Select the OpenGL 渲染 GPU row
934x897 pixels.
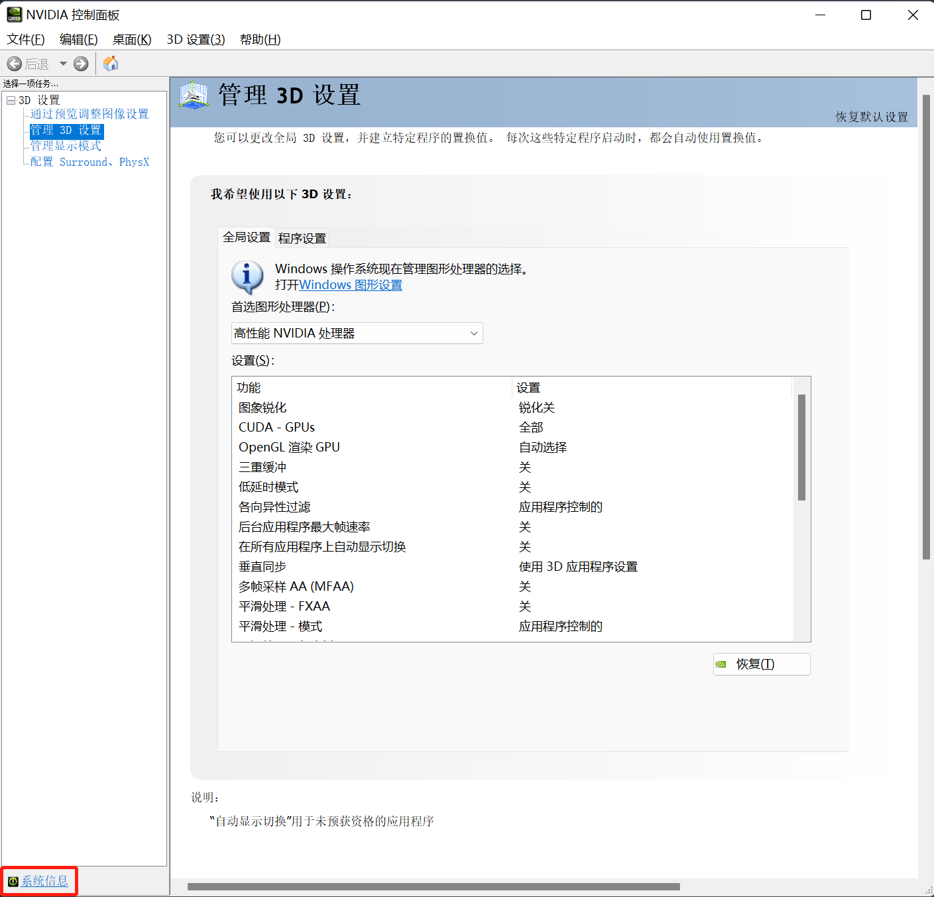512,448
